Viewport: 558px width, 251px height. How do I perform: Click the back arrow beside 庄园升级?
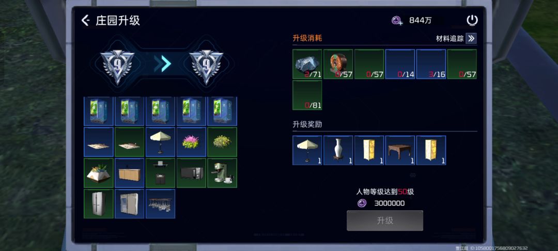pyautogui.click(x=85, y=21)
